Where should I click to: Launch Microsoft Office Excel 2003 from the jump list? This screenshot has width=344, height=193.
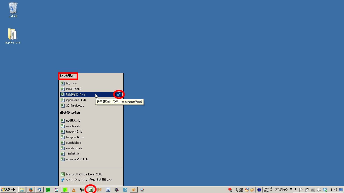point(91,174)
